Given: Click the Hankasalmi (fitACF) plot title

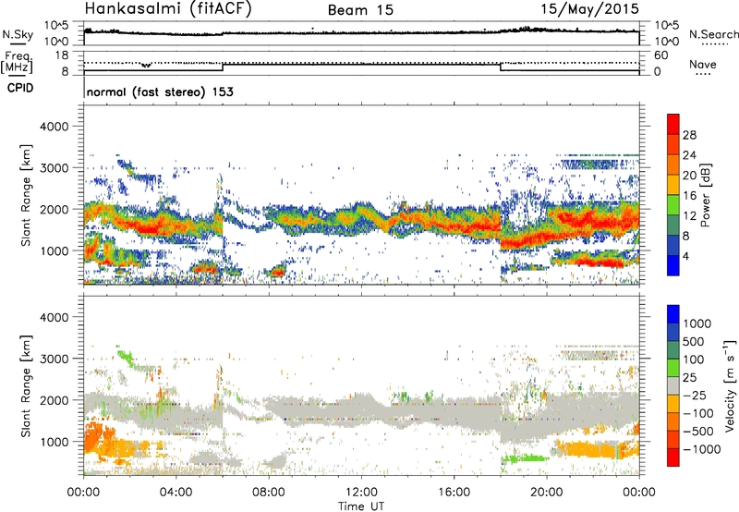Looking at the screenshot, I should pyautogui.click(x=168, y=9).
